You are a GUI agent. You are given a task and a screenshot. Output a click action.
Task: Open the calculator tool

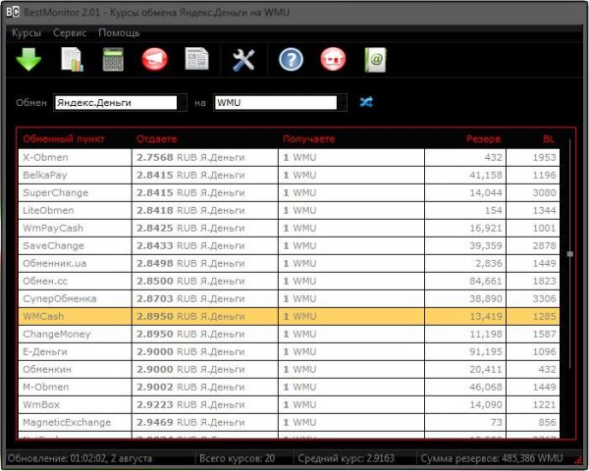click(113, 59)
